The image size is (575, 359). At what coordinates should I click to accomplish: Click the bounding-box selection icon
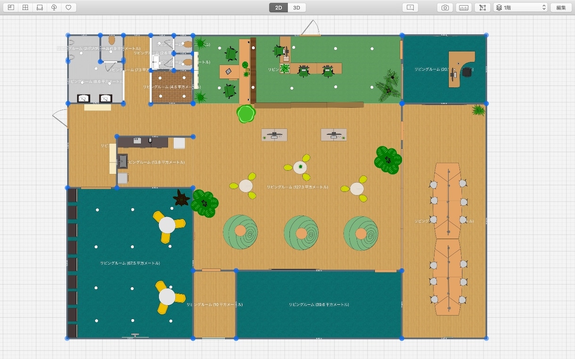pyautogui.click(x=482, y=8)
